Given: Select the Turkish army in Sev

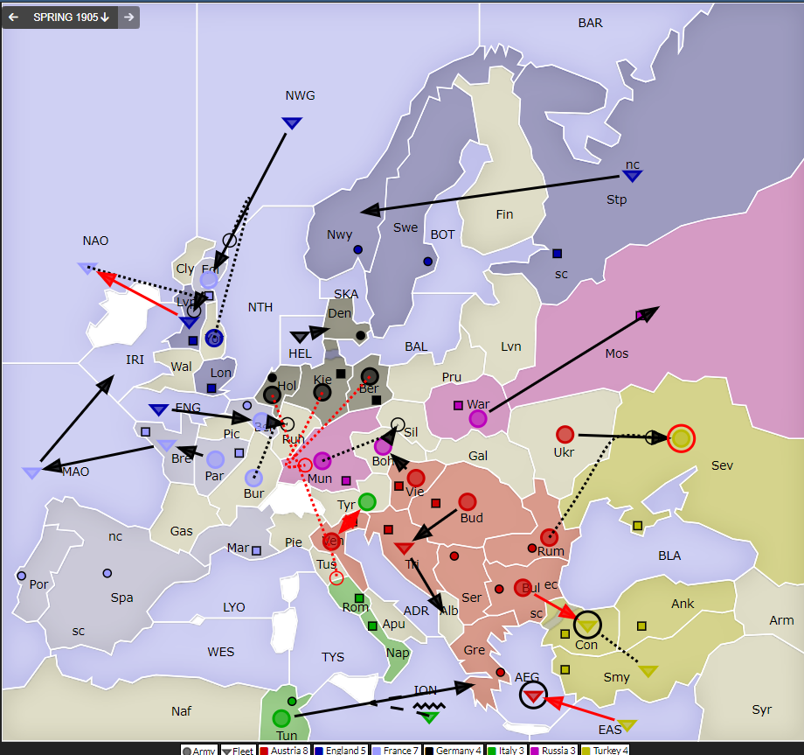Looking at the screenshot, I should pyautogui.click(x=681, y=438).
